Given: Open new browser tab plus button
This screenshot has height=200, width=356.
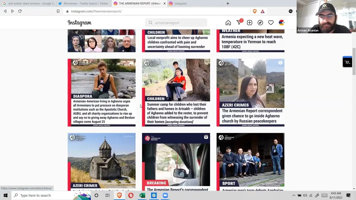Looking at the screenshot, I should tap(228, 3).
